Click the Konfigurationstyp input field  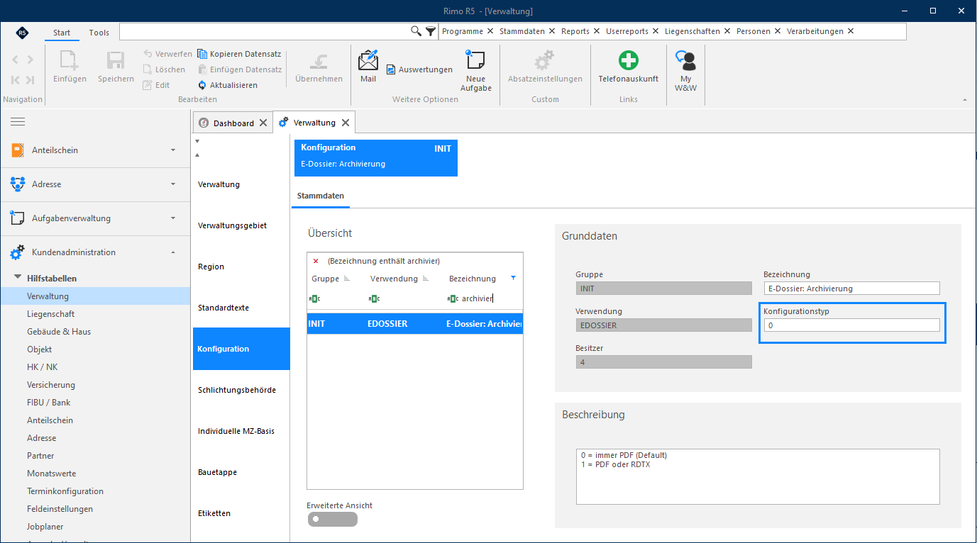coord(851,325)
